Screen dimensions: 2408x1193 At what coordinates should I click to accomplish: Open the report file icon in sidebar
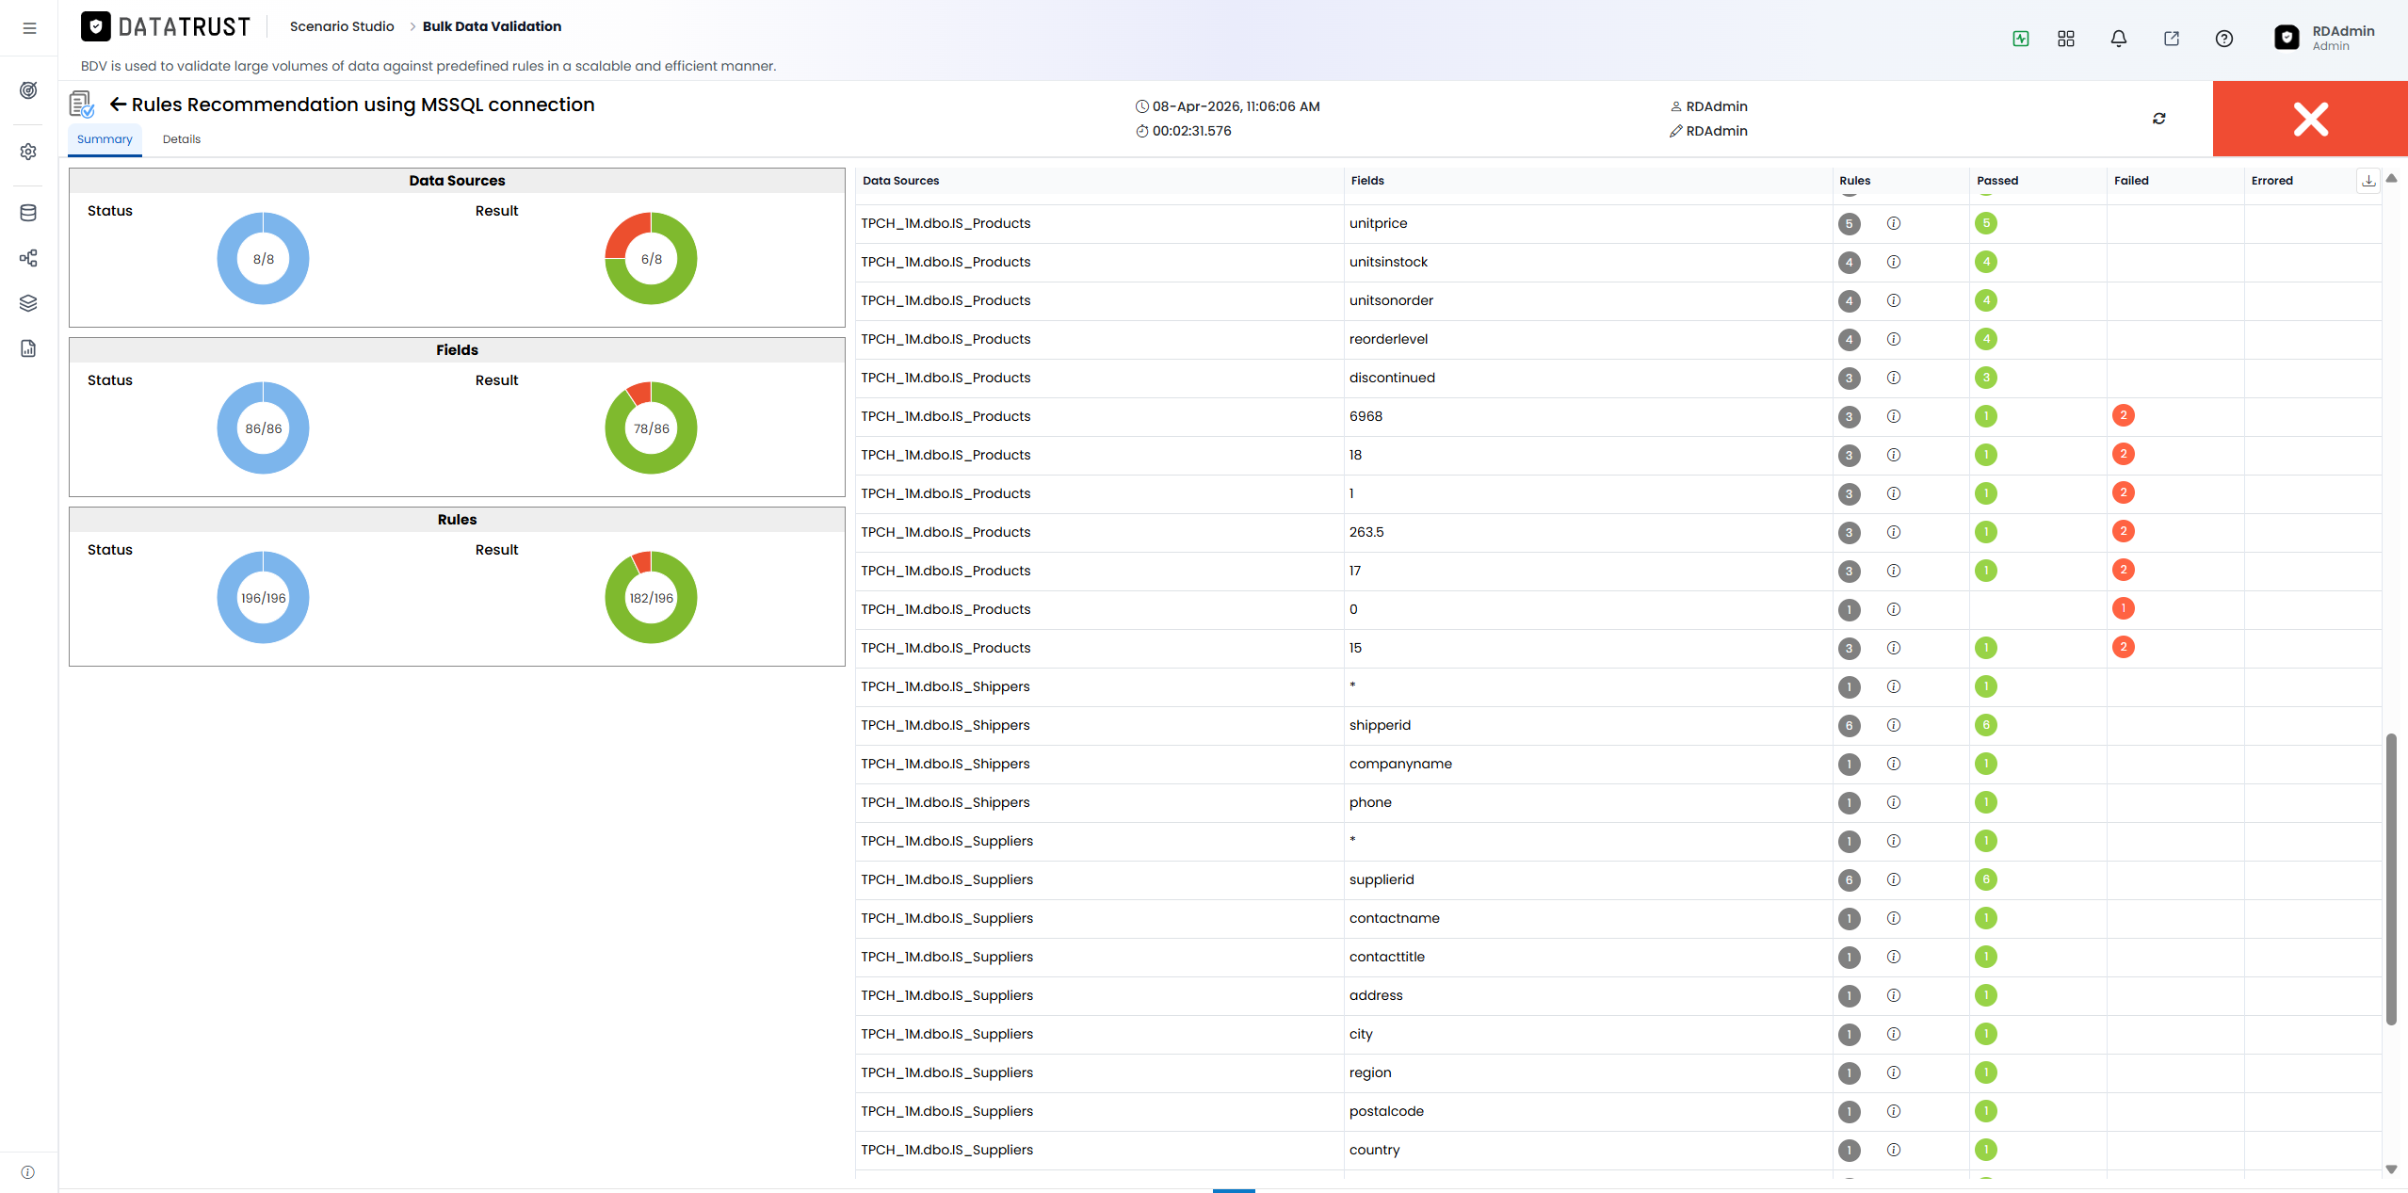click(28, 348)
